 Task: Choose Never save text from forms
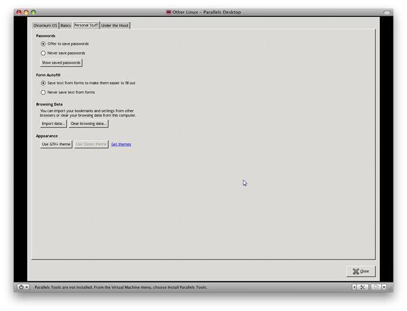click(43, 92)
